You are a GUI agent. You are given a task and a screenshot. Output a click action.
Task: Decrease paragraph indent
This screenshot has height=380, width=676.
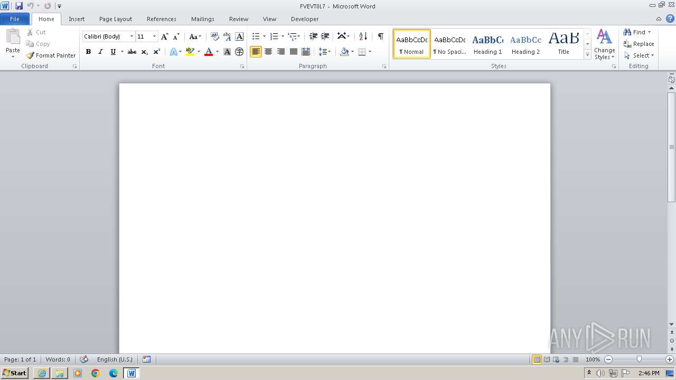point(313,36)
